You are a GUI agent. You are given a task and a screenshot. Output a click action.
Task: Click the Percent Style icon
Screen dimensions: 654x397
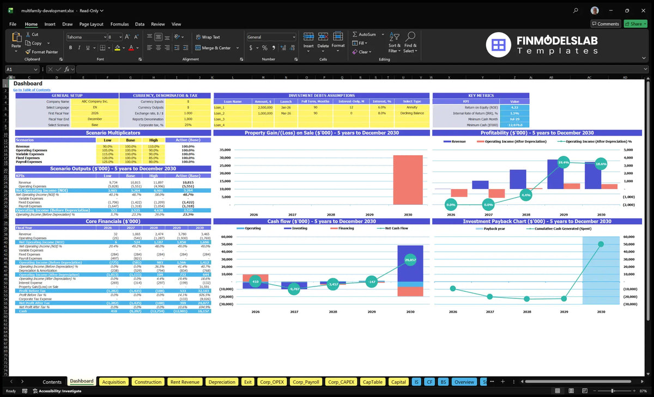264,48
